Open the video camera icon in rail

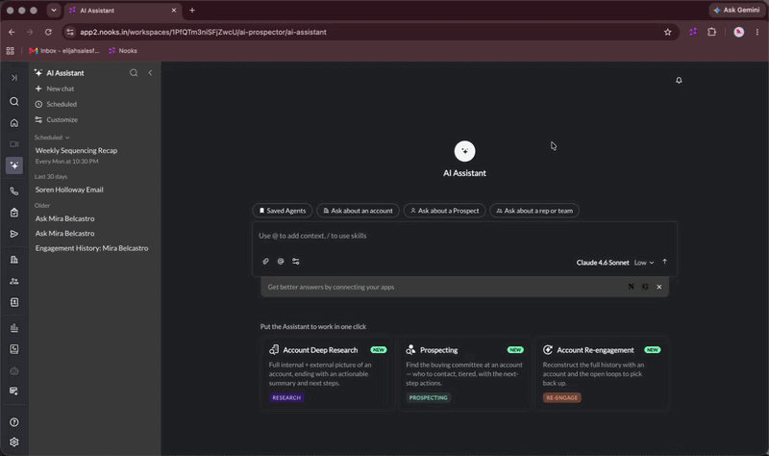click(14, 144)
